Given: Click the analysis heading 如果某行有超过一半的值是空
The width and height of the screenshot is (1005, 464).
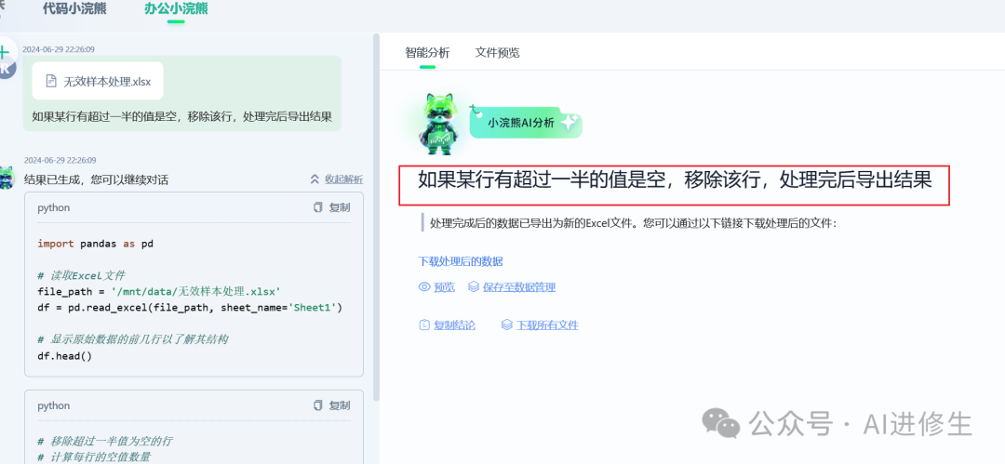Looking at the screenshot, I should point(675,179).
